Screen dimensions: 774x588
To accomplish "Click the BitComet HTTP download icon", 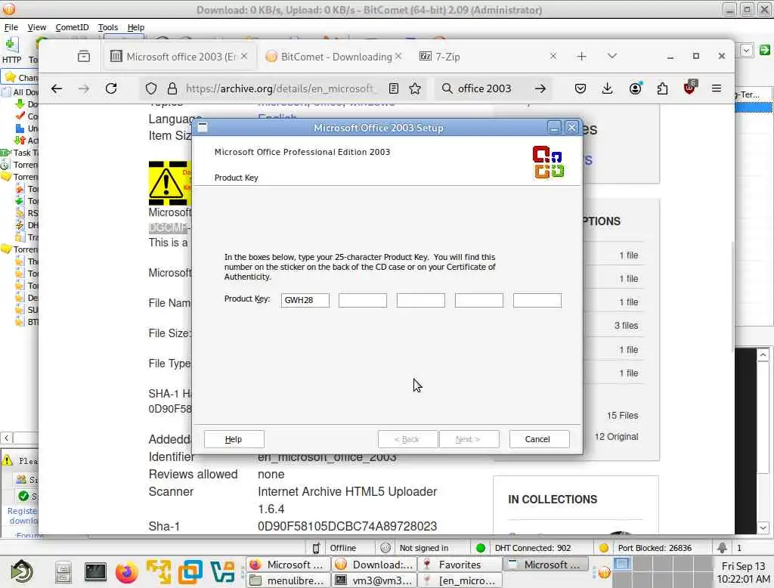I will pos(11,51).
